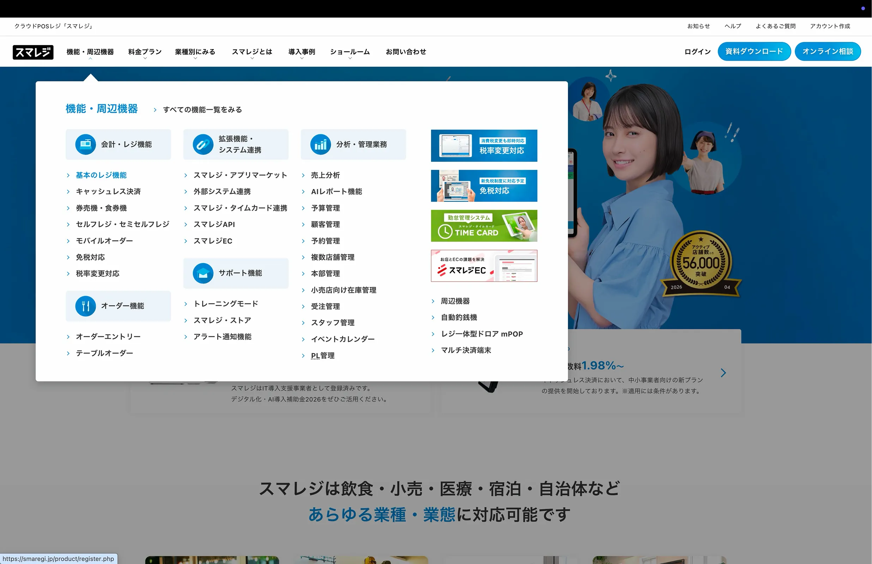Open the マルチ決済端末 link

(466, 350)
